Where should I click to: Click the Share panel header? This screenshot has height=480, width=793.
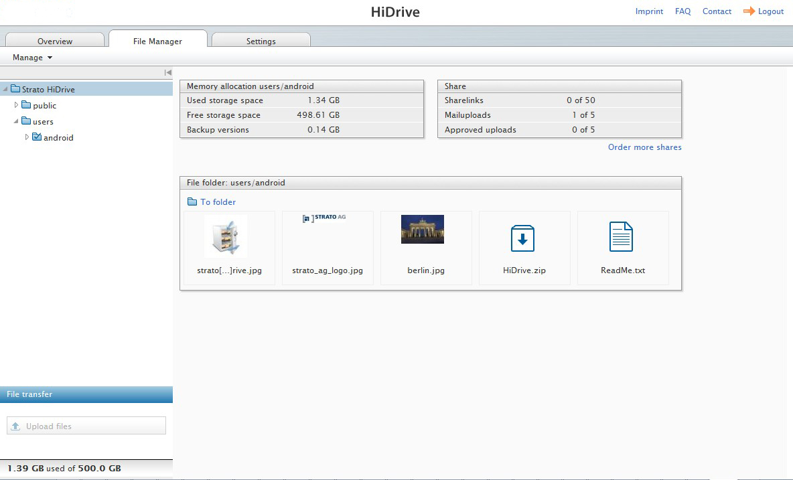click(x=559, y=86)
